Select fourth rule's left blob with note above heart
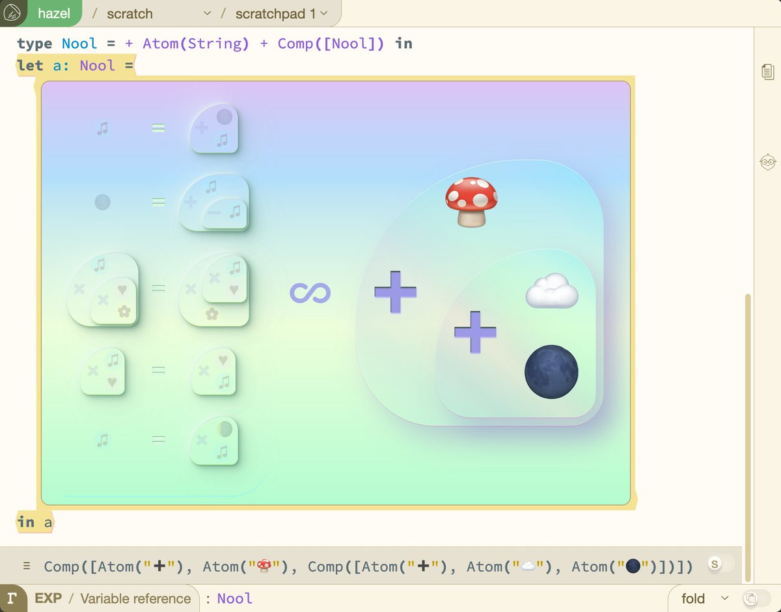Screen dimensions: 781x612 [102, 371]
